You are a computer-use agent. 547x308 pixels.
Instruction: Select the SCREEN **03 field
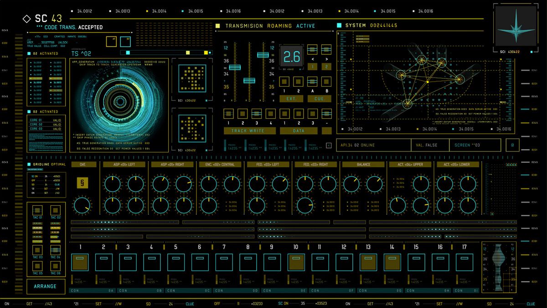475,145
